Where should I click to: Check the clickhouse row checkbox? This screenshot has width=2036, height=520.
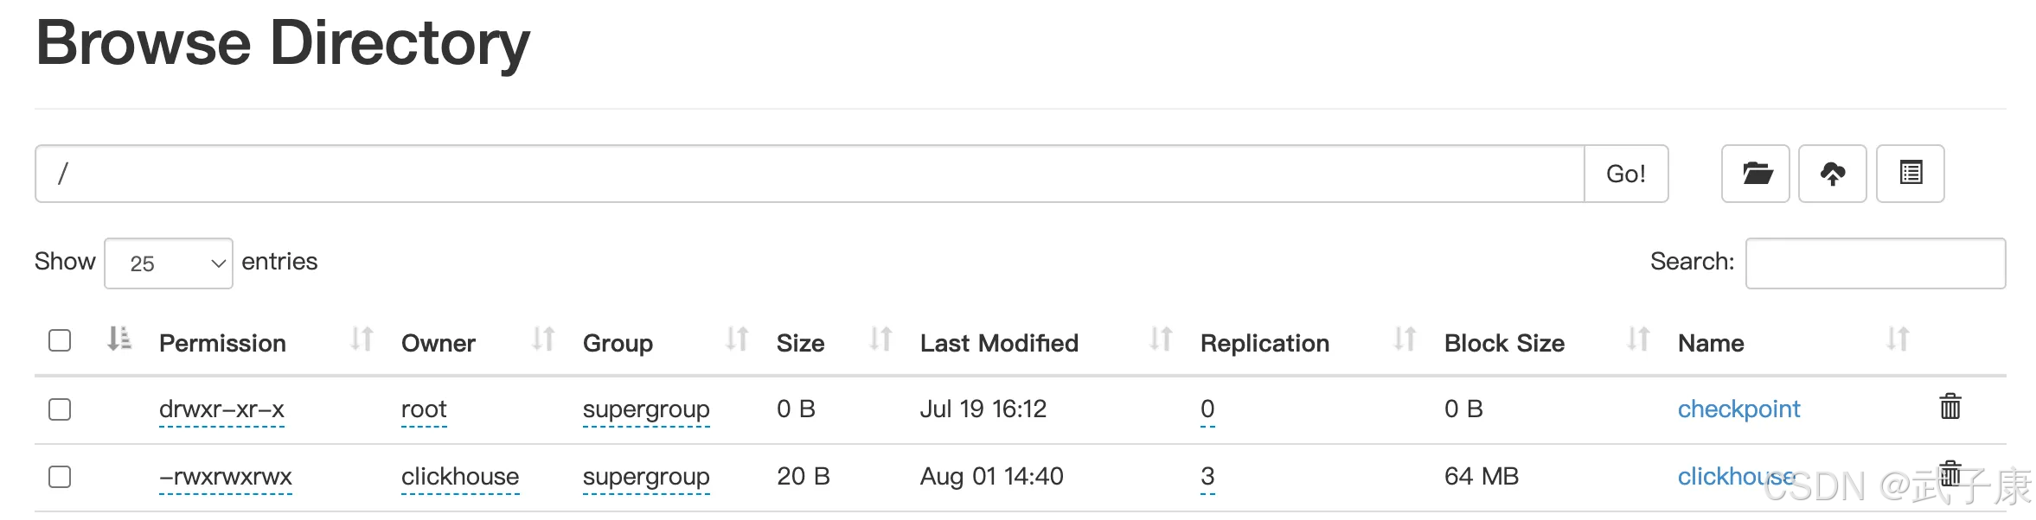(60, 476)
